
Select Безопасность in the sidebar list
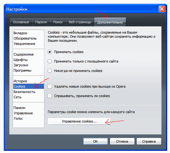[25, 92]
